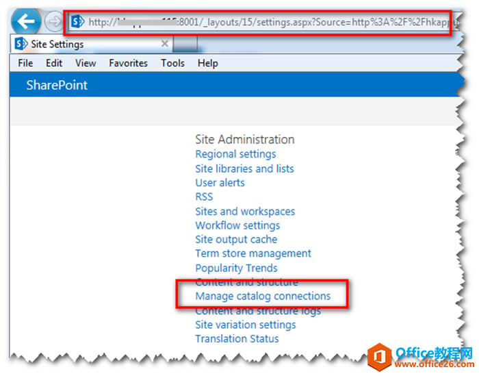
Task: Open Translation Status link
Action: pyautogui.click(x=237, y=339)
